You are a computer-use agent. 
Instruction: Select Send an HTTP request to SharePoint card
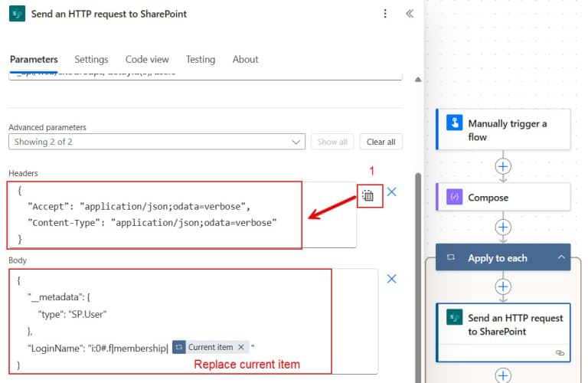[x=503, y=332]
